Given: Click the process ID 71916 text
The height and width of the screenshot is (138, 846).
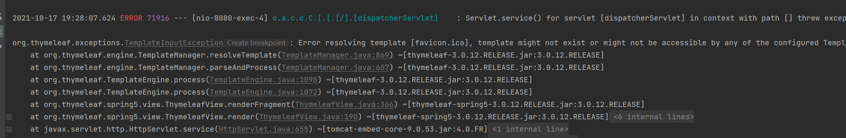Looking at the screenshot, I should (x=158, y=18).
